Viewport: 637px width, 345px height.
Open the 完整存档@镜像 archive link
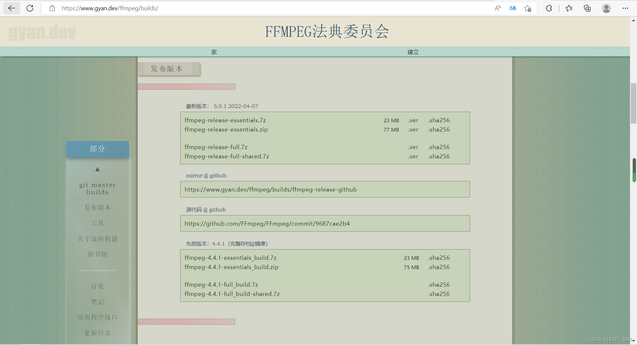tap(248, 244)
